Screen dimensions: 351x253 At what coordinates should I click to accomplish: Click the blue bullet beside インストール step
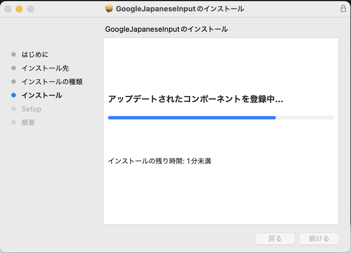[x=14, y=95]
